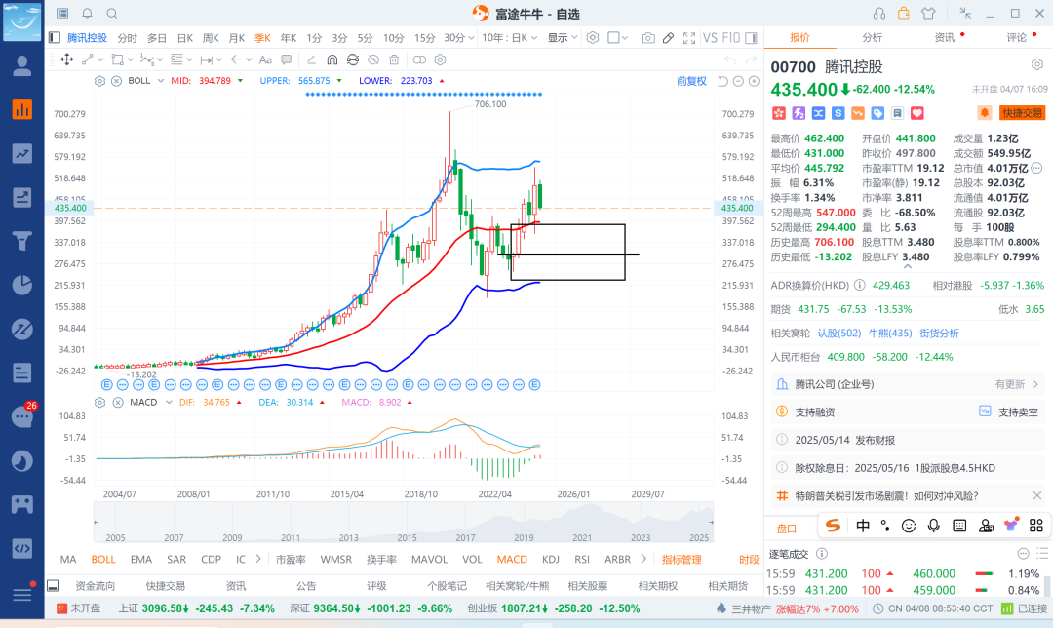Expand more indicators arrow after IC
This screenshot has width=1053, height=628.
257,559
